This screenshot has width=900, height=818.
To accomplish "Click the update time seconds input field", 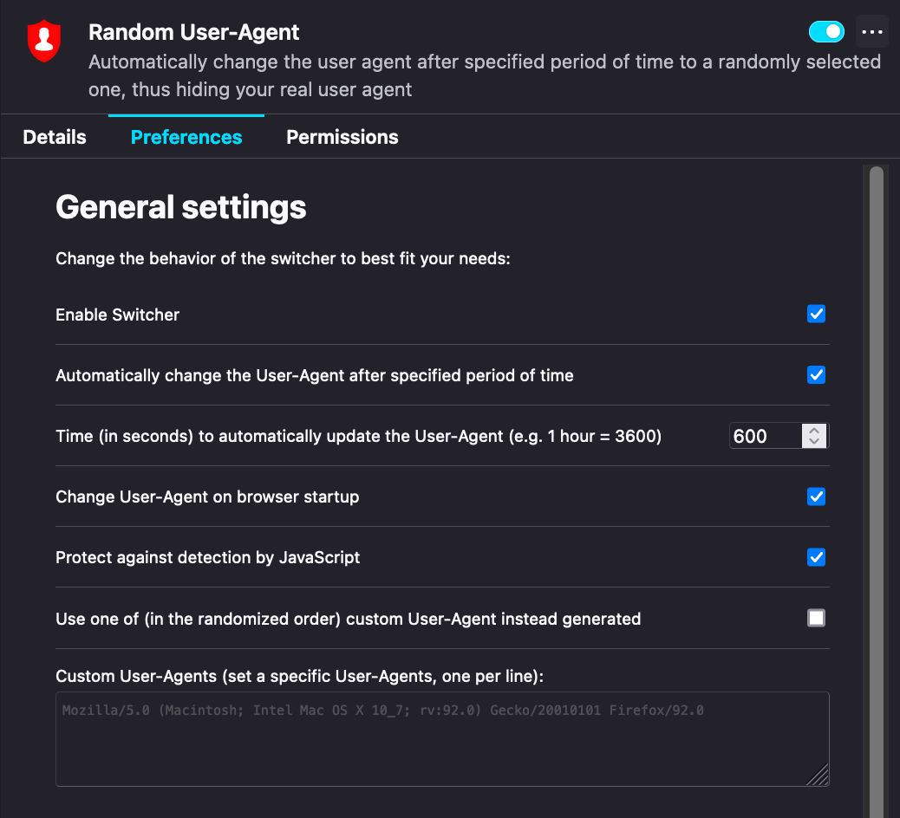I will coord(765,436).
